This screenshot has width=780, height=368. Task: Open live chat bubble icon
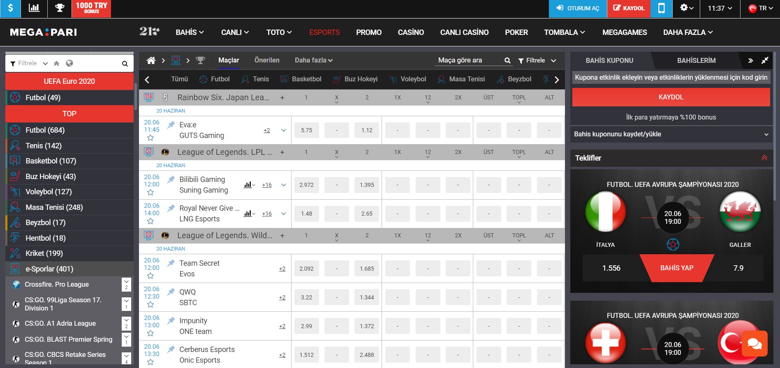click(x=755, y=343)
